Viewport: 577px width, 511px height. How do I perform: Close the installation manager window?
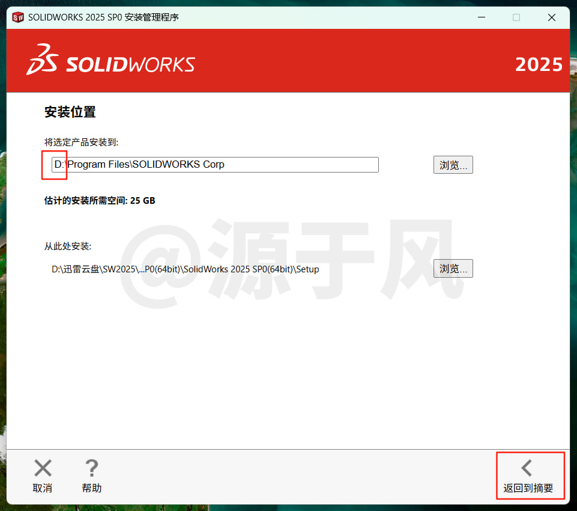pos(552,17)
